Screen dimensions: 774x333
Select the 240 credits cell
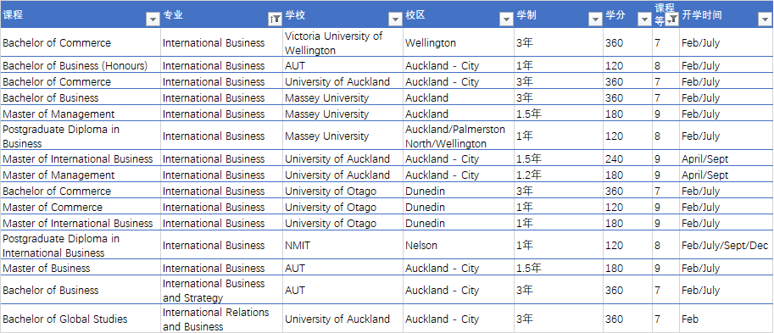[626, 158]
